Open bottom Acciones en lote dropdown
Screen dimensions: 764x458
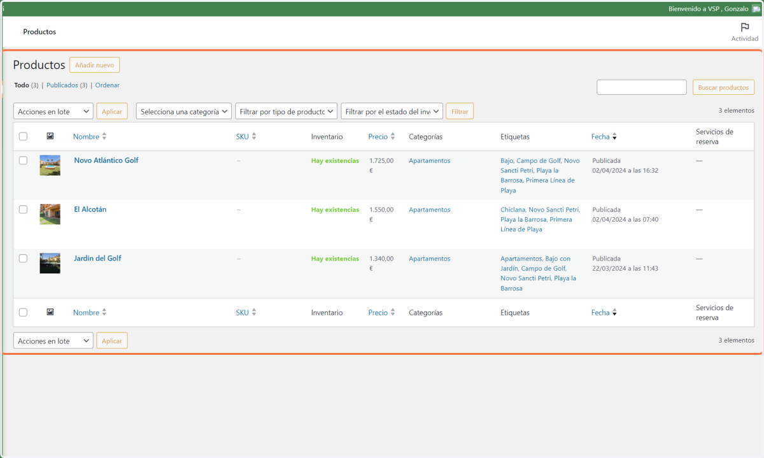(53, 341)
